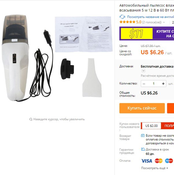174x175 pixels.
Task: Click the MasterCard payment icon
Action: pos(159,161)
